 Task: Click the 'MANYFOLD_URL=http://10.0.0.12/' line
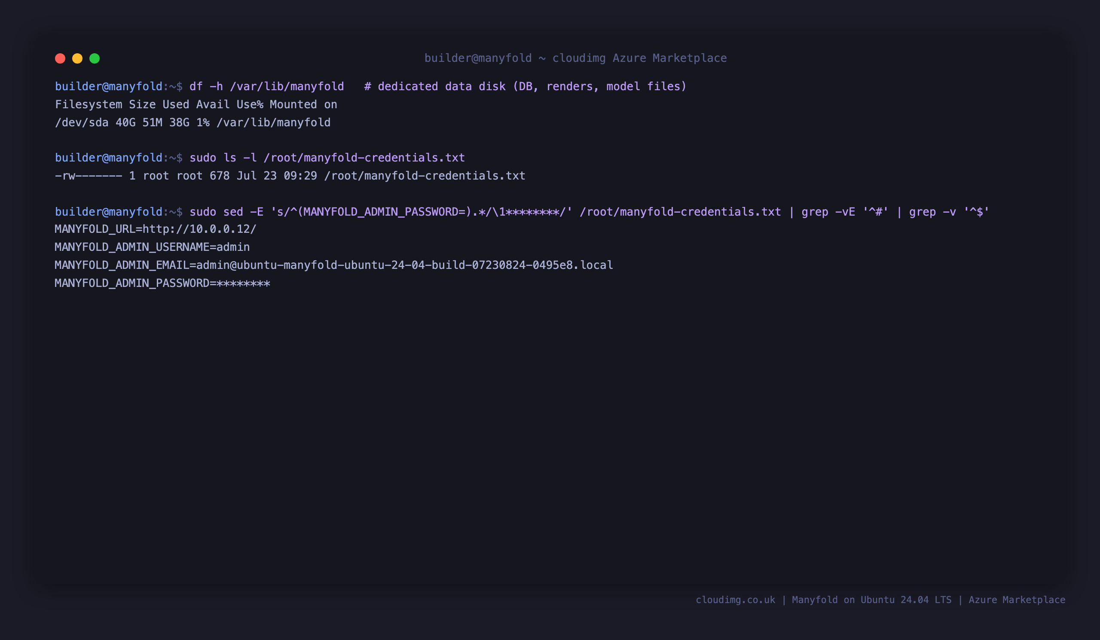pos(156,229)
